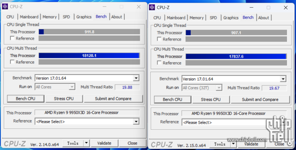Click Tools button in version 2.15.0 window
The width and height of the screenshot is (296, 150).
(x=220, y=144)
